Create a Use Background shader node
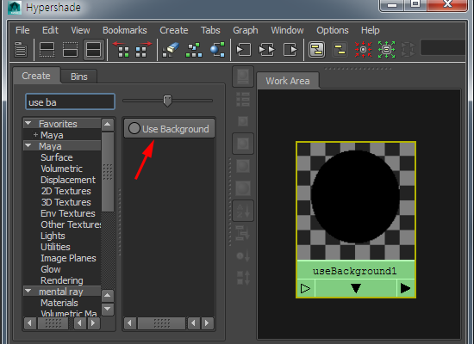474x344 pixels. pos(169,129)
